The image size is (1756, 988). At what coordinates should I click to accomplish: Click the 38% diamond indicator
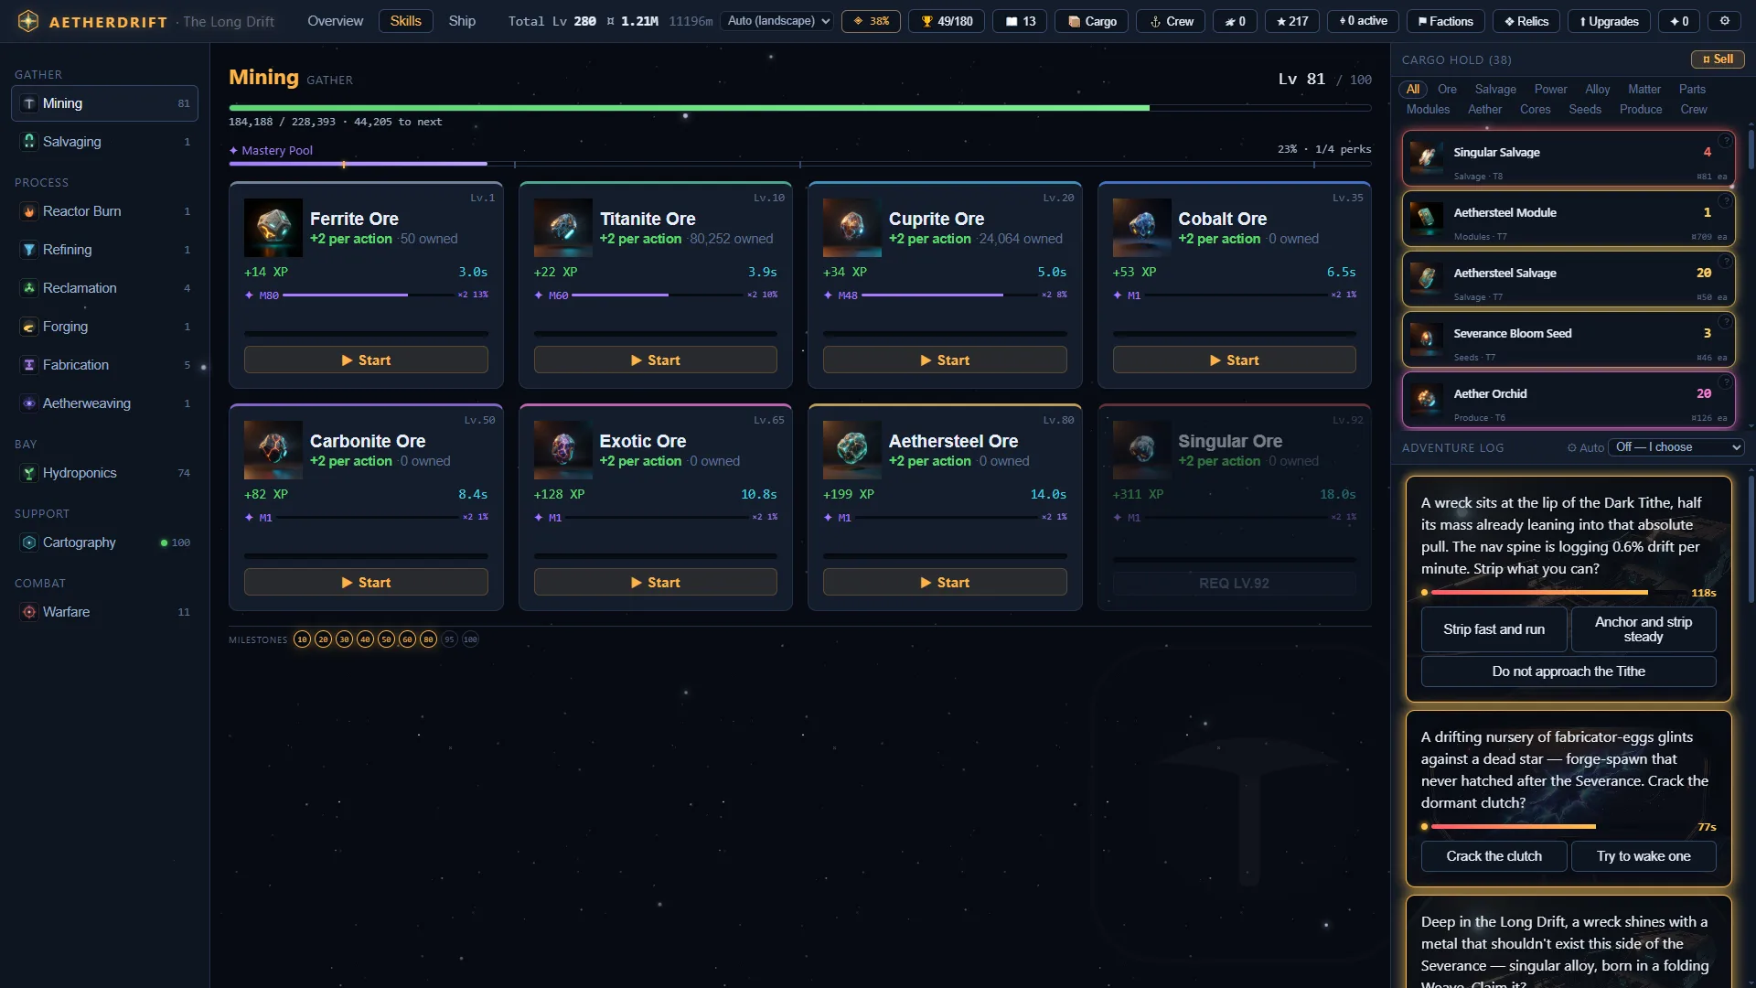871,21
